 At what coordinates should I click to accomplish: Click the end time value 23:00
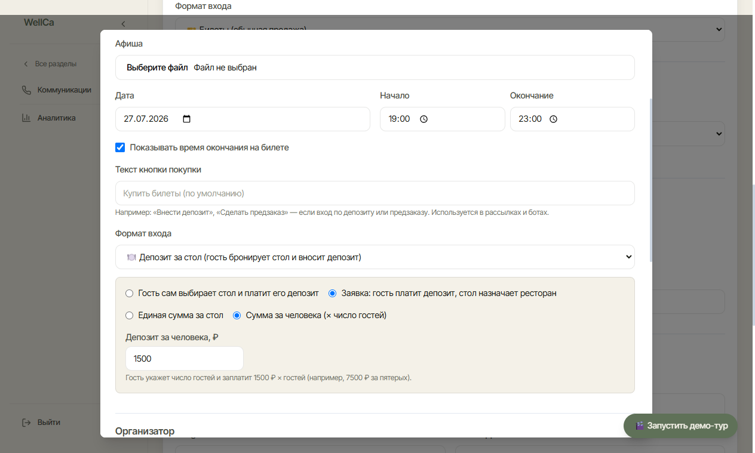coord(530,119)
